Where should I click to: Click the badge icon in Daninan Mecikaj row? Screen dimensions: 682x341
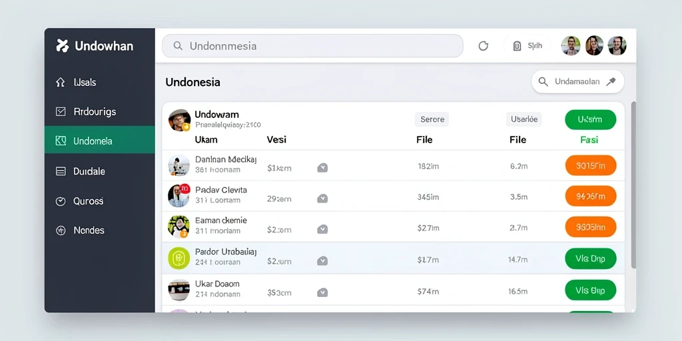[322, 168]
